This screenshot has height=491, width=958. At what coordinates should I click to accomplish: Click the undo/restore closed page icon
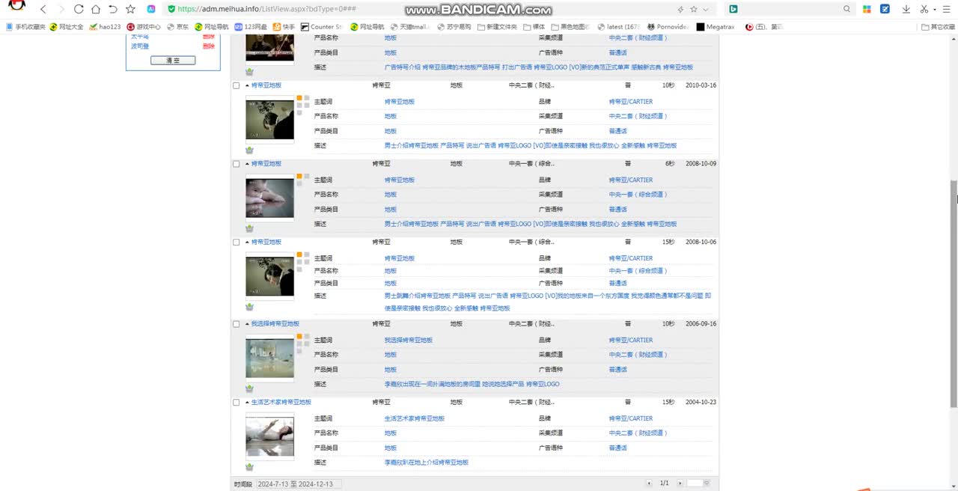[113, 9]
